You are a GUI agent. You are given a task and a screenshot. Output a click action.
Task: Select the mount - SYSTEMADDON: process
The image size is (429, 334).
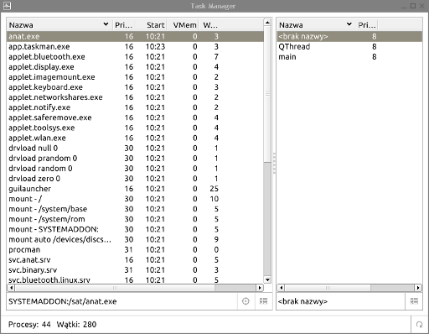[x=135, y=229]
